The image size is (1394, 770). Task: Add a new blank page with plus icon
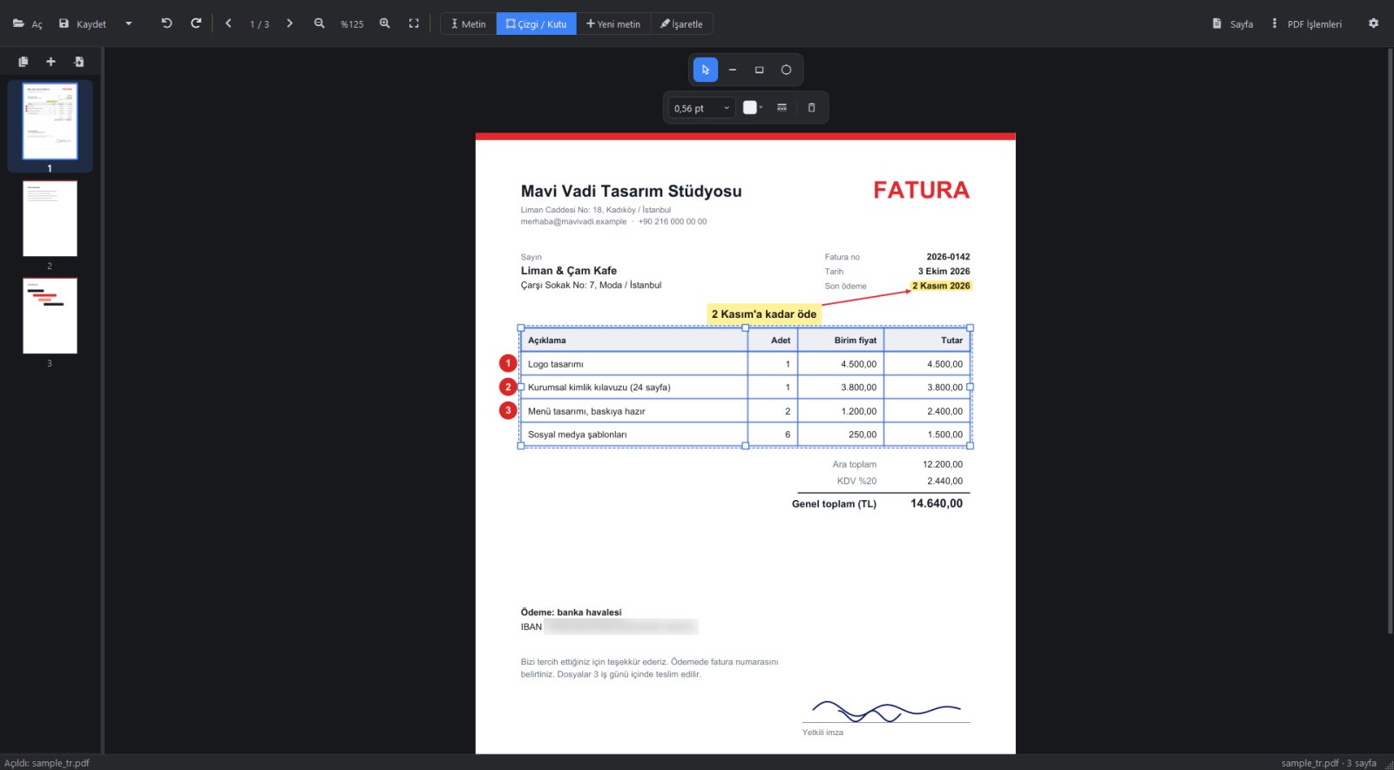(x=51, y=62)
